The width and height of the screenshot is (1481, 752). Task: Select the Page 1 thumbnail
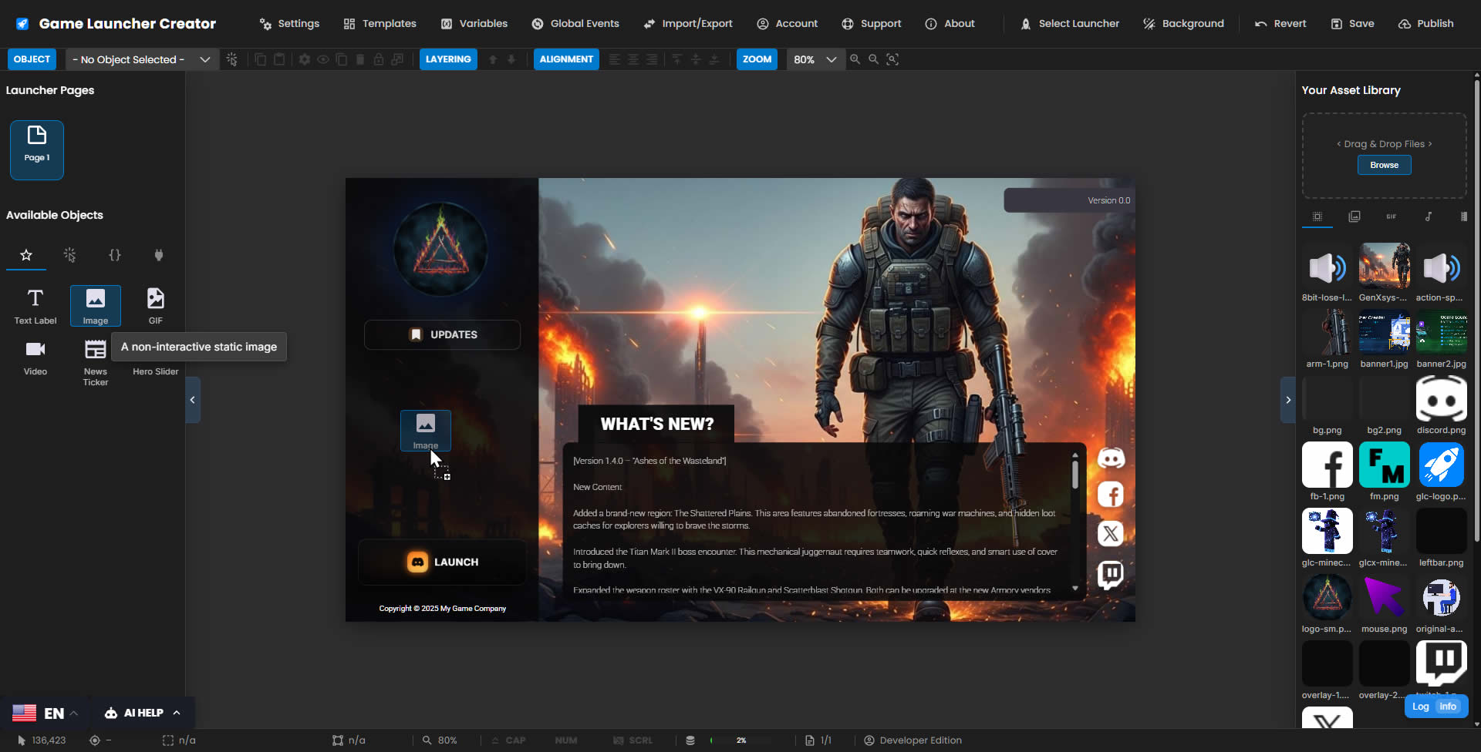point(37,150)
